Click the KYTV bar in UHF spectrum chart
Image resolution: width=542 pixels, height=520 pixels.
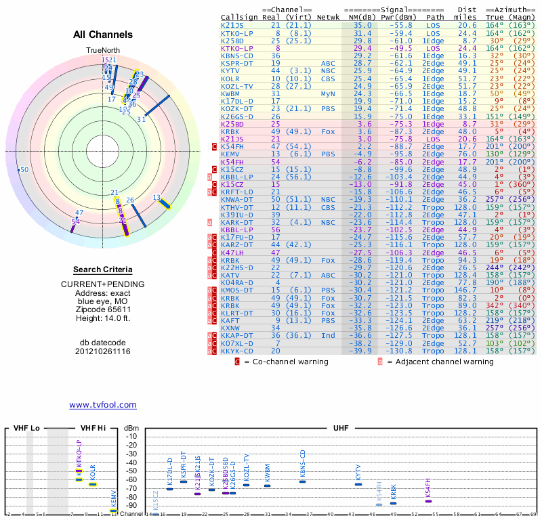click(358, 485)
